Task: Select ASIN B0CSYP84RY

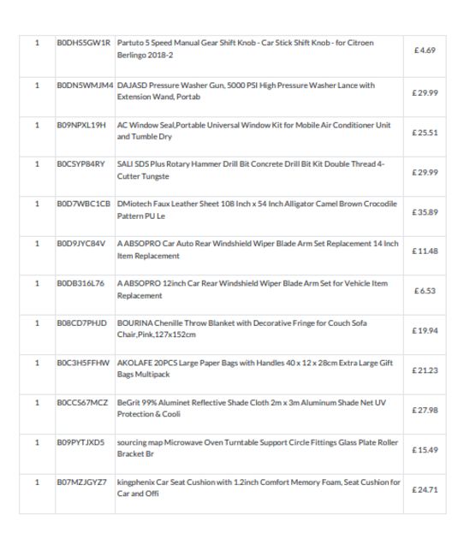Action: pyautogui.click(x=80, y=164)
